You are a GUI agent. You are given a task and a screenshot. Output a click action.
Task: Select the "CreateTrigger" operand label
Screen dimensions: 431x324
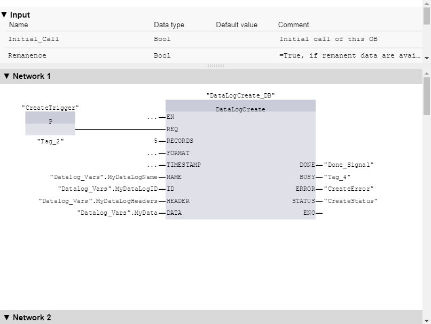point(50,108)
